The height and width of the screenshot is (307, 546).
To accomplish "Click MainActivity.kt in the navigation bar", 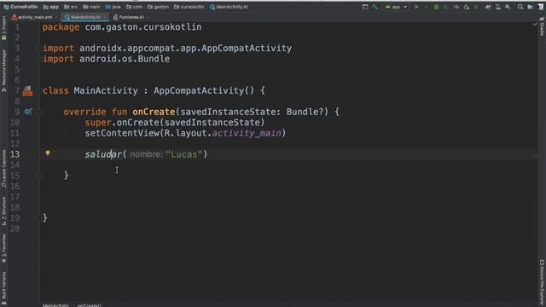I will coord(229,7).
